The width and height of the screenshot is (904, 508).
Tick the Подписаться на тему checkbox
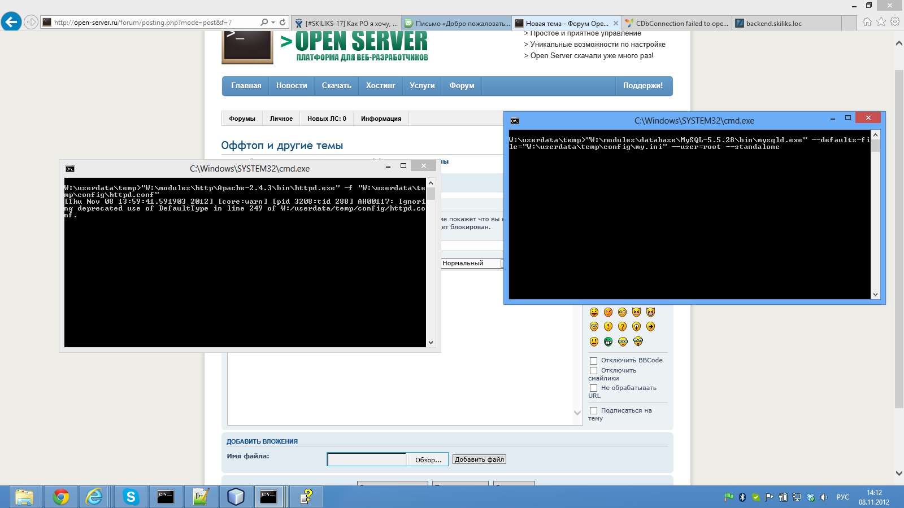coord(593,411)
